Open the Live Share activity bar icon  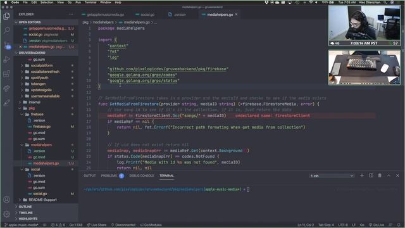click(x=7, y=89)
